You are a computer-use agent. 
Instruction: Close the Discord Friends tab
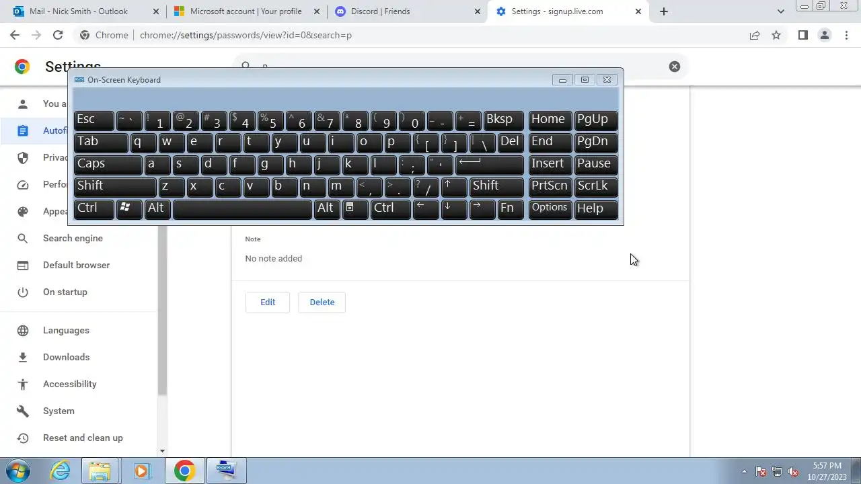coord(478,11)
